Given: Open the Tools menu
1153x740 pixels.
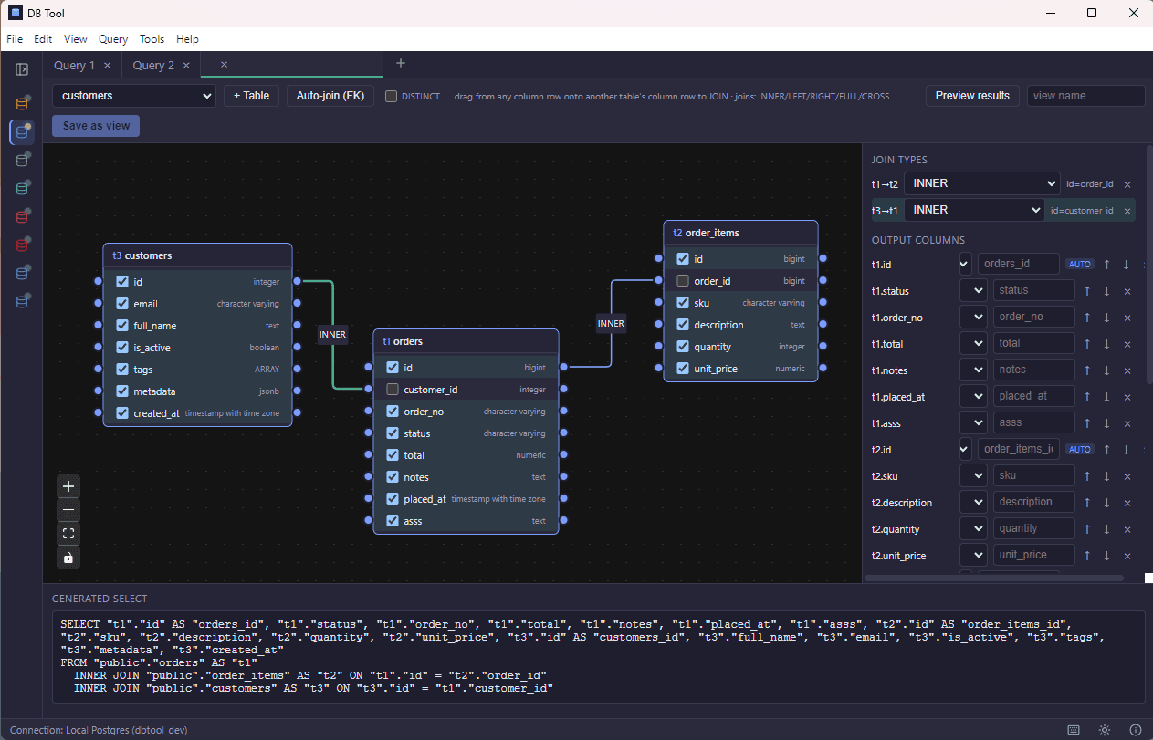Looking at the screenshot, I should click(x=152, y=39).
